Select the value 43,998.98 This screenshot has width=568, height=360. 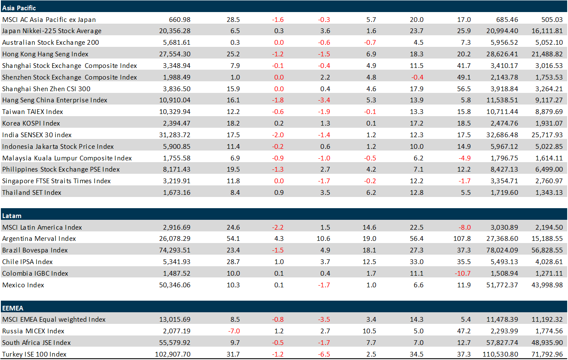(x=548, y=285)
